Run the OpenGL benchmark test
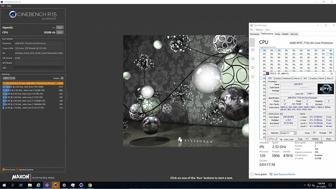Viewport: 336px width, 189px height. coord(60,28)
